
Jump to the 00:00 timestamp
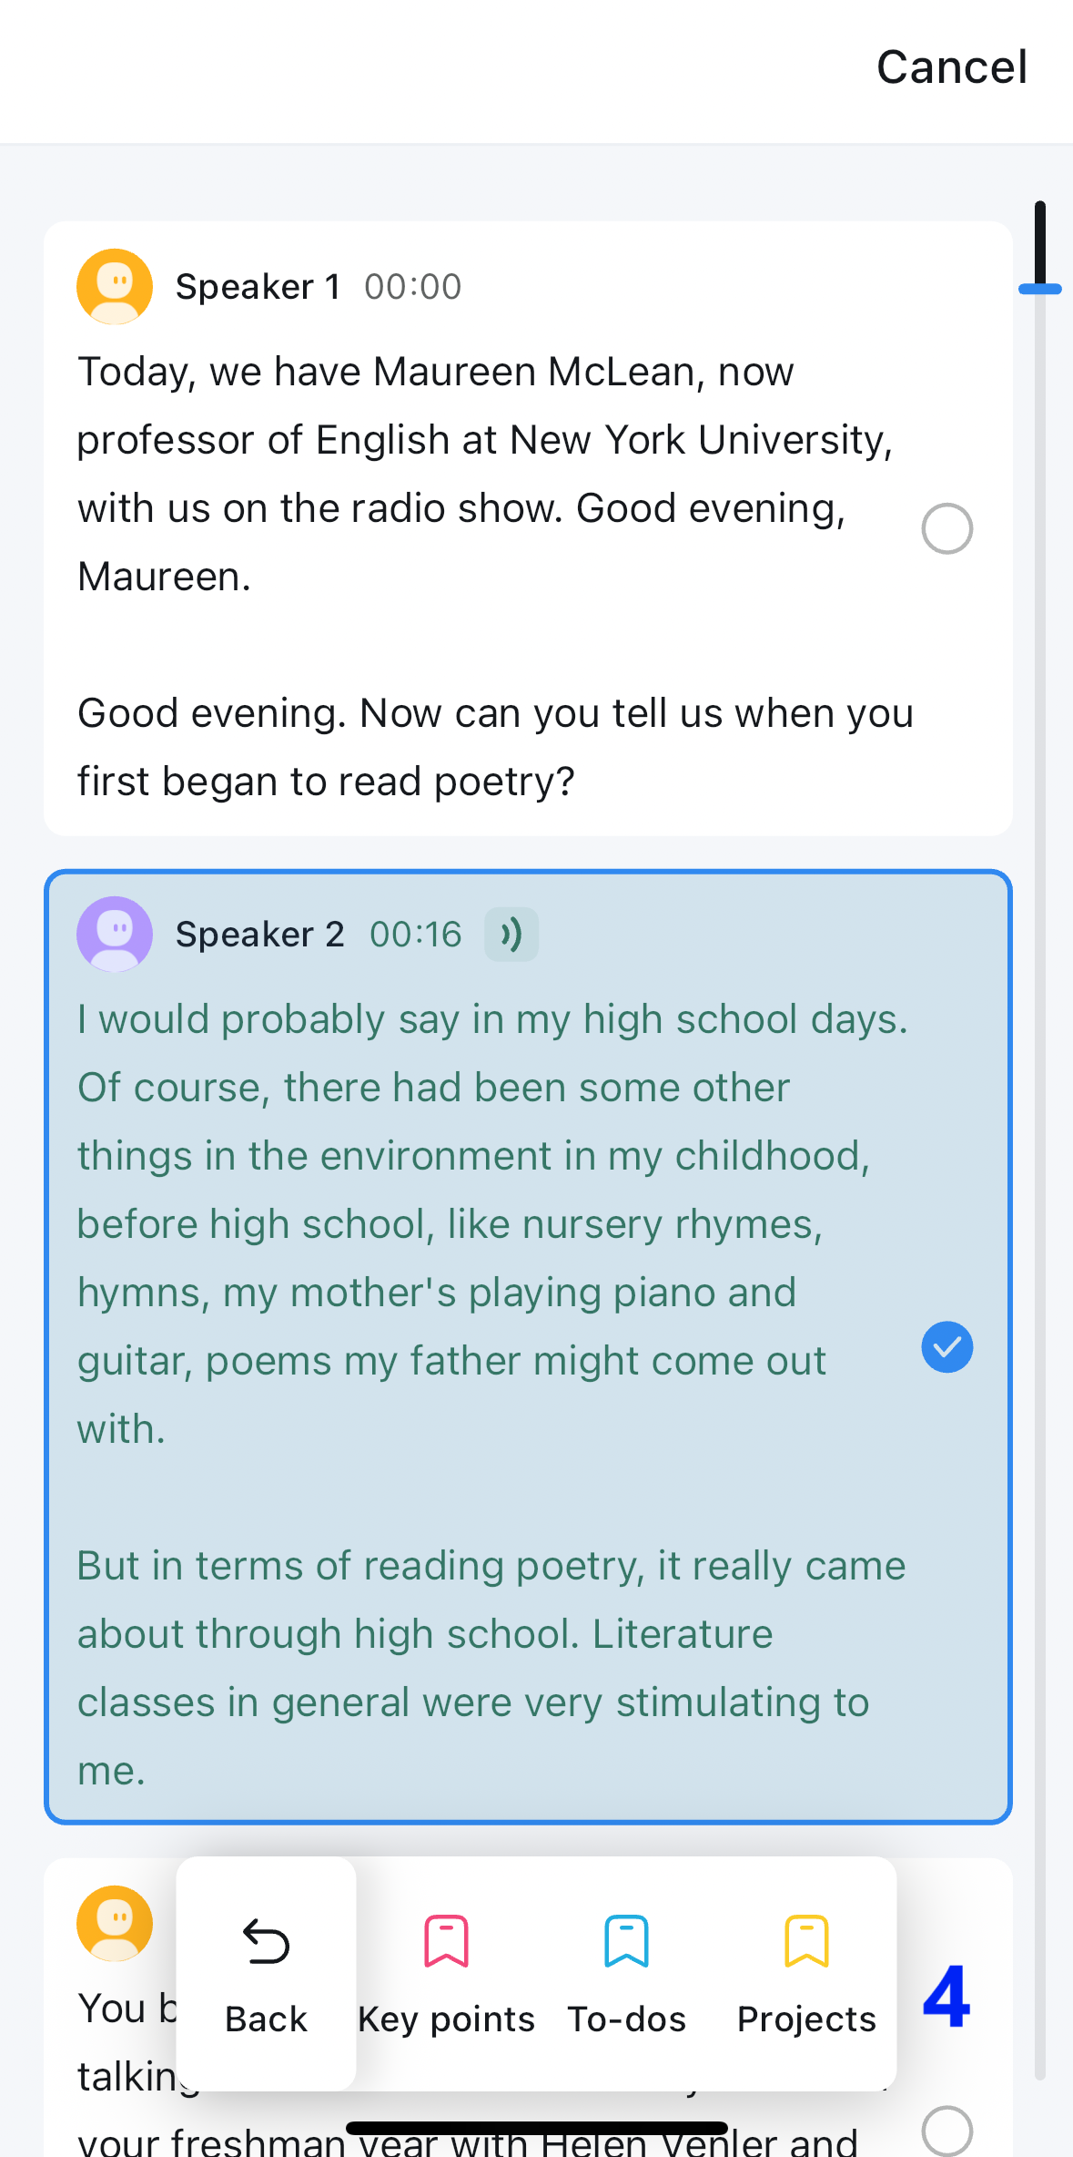pyautogui.click(x=413, y=287)
